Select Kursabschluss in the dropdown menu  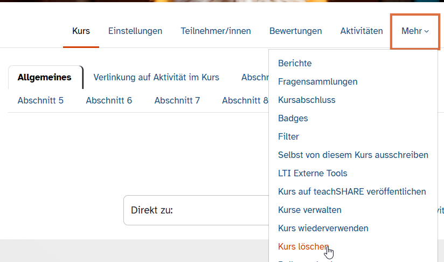(307, 100)
